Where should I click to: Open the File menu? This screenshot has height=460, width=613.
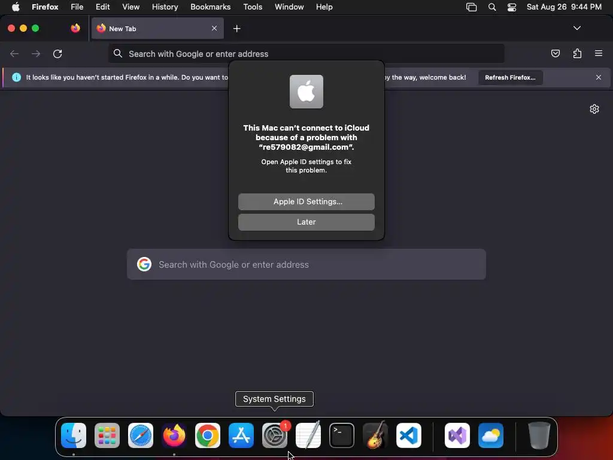click(77, 7)
